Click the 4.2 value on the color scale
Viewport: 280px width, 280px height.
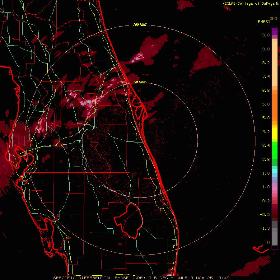pyautogui.click(x=266, y=132)
